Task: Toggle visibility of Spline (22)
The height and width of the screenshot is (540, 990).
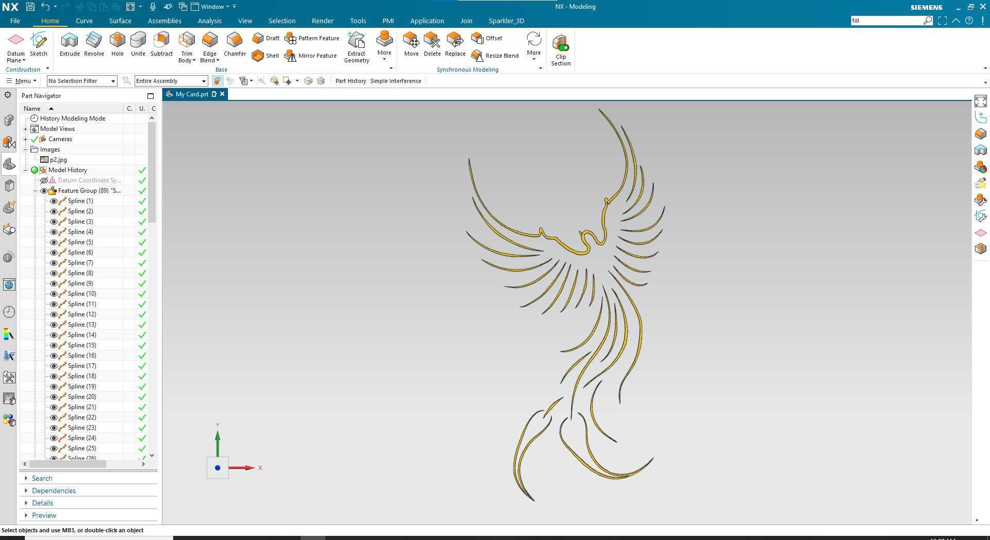Action: pos(54,417)
